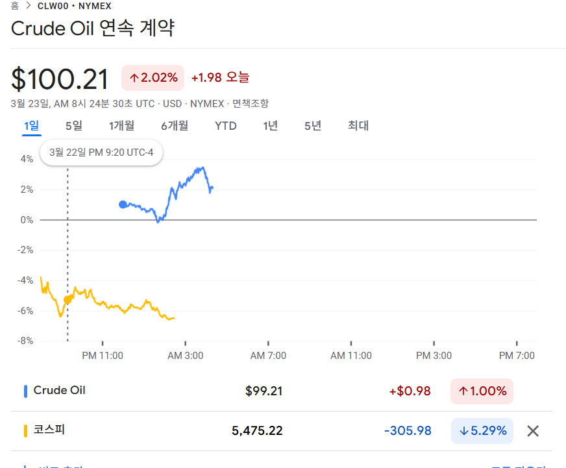Click the ↑2.02% price change badge

153,78
